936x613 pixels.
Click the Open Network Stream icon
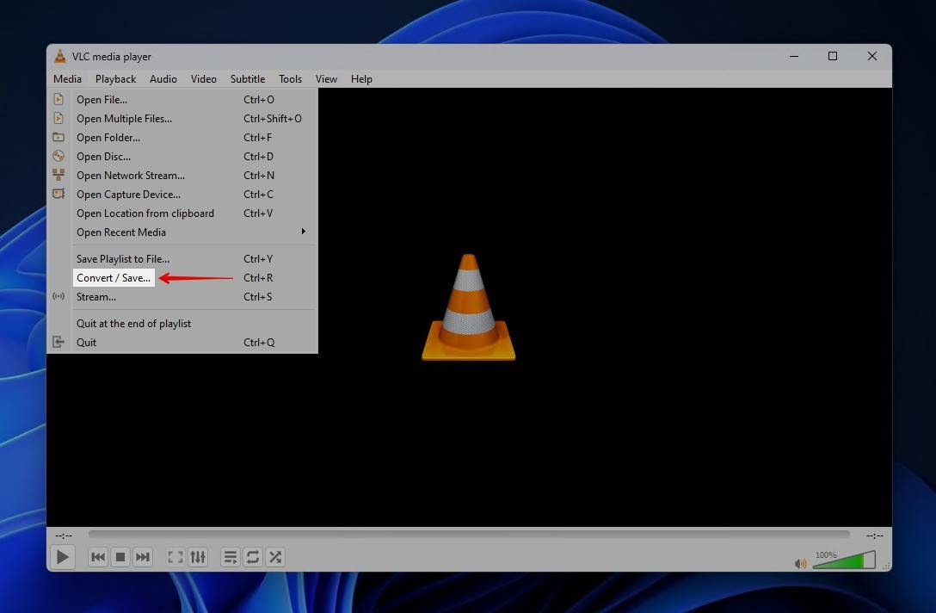tap(58, 175)
